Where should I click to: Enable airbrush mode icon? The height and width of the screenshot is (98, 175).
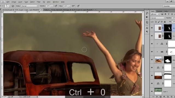click(x=73, y=6)
